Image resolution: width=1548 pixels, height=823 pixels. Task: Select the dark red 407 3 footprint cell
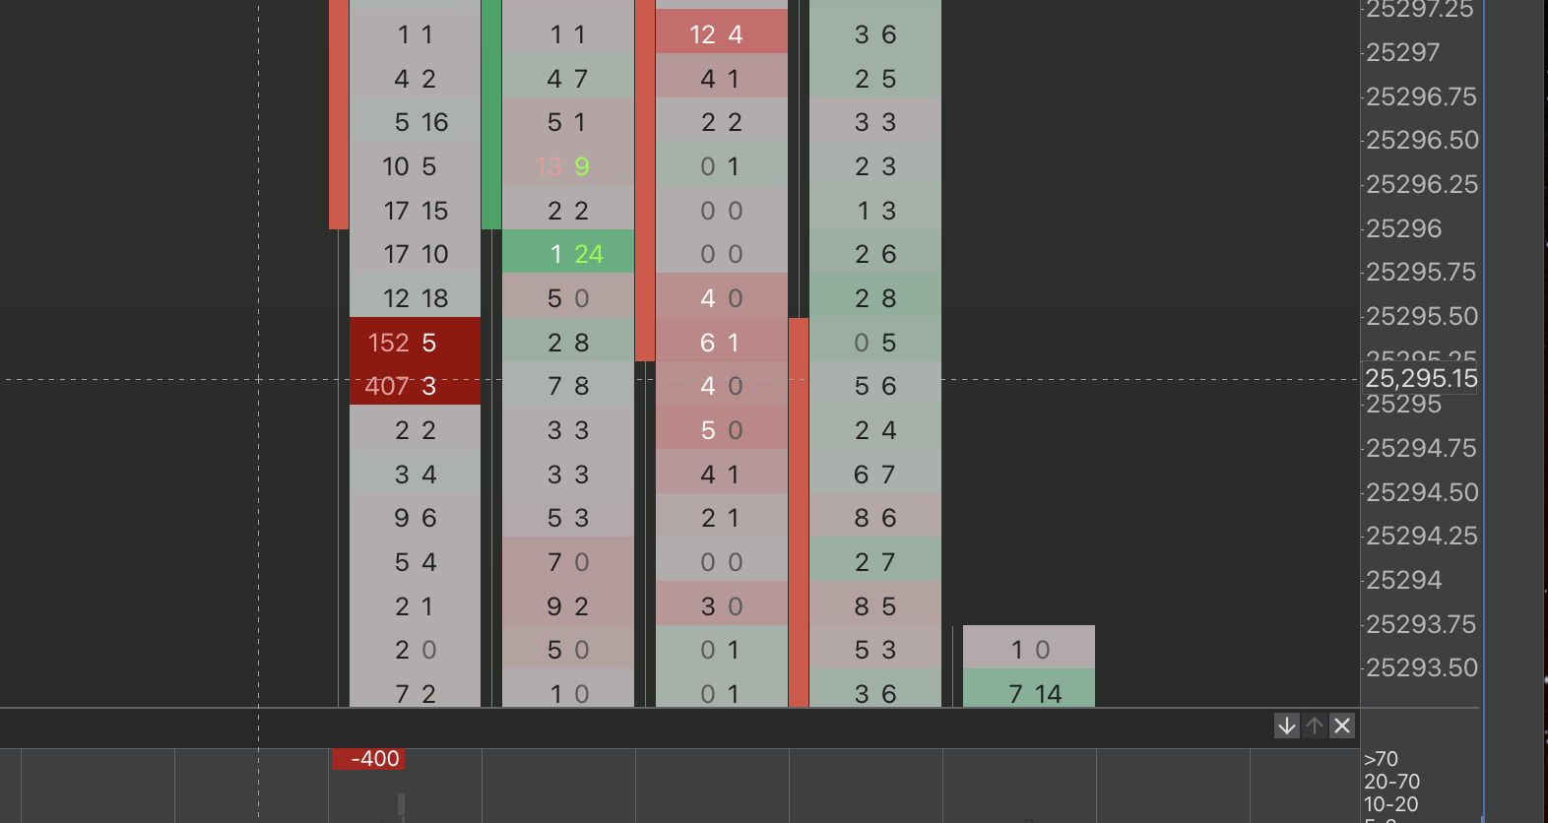pyautogui.click(x=415, y=386)
